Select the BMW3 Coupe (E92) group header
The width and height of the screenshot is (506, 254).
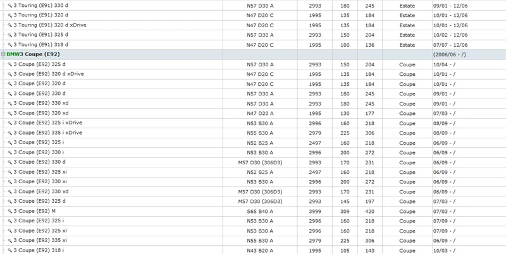[x=33, y=54]
